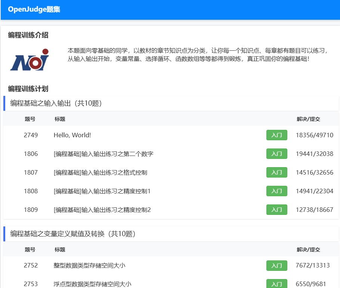Click the 入门 tag on row 1807
Screen dimensions: 340x288
tap(277, 172)
